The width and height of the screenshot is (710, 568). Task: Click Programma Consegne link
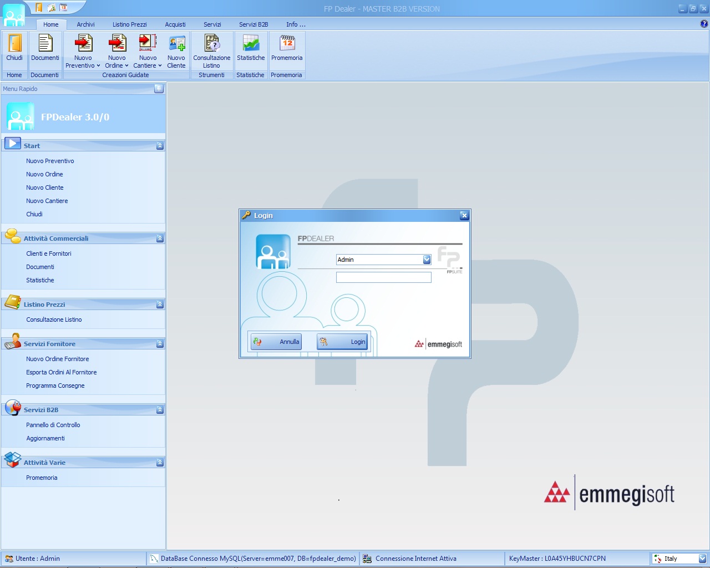pos(55,386)
